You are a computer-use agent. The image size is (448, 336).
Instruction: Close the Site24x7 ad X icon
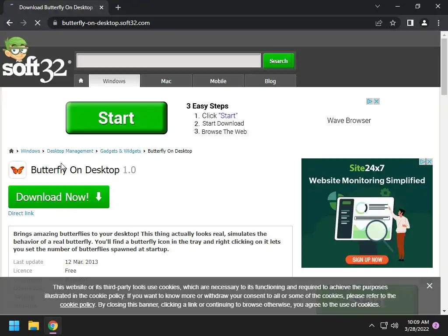pyautogui.click(x=430, y=162)
